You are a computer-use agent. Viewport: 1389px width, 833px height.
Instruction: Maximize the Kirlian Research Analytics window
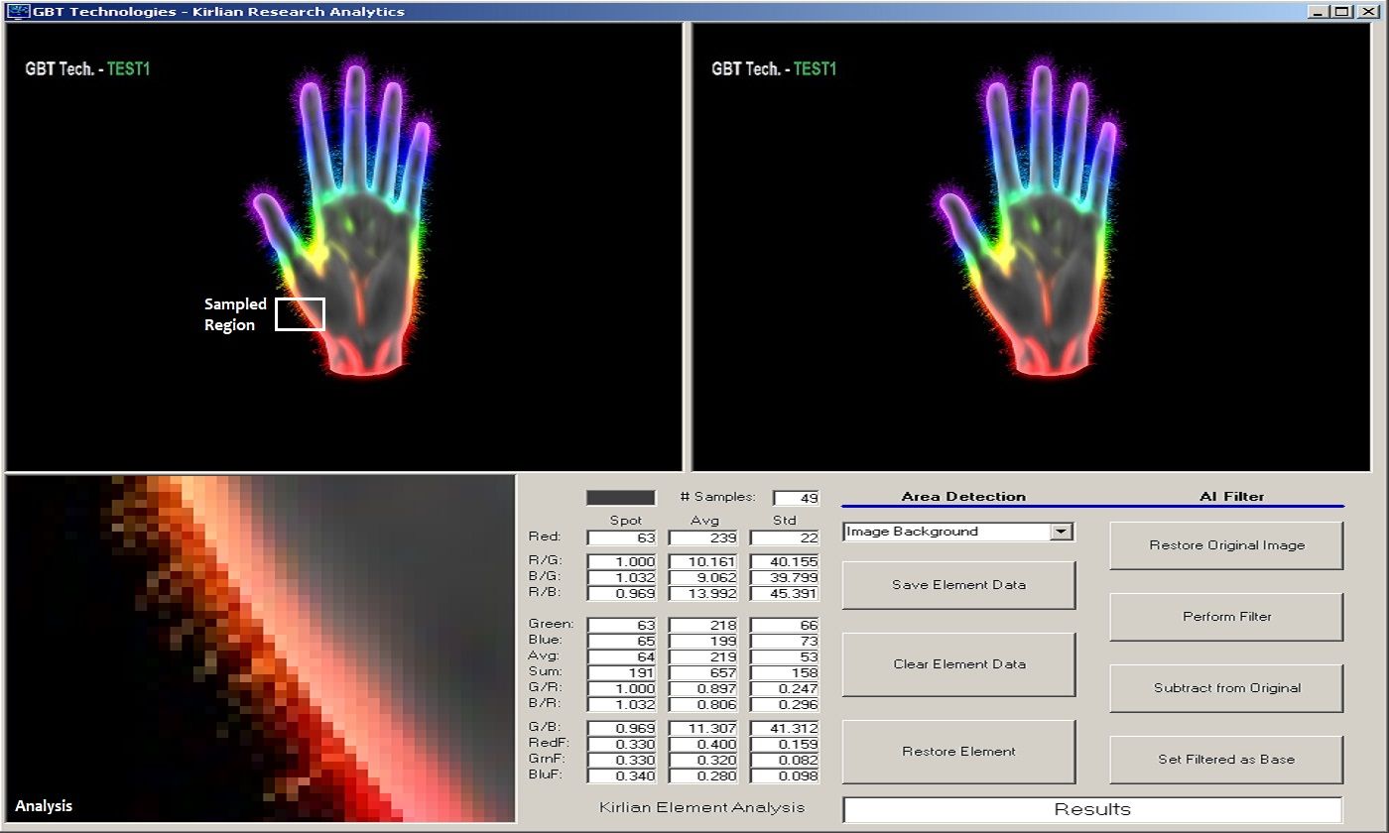pos(1341,12)
